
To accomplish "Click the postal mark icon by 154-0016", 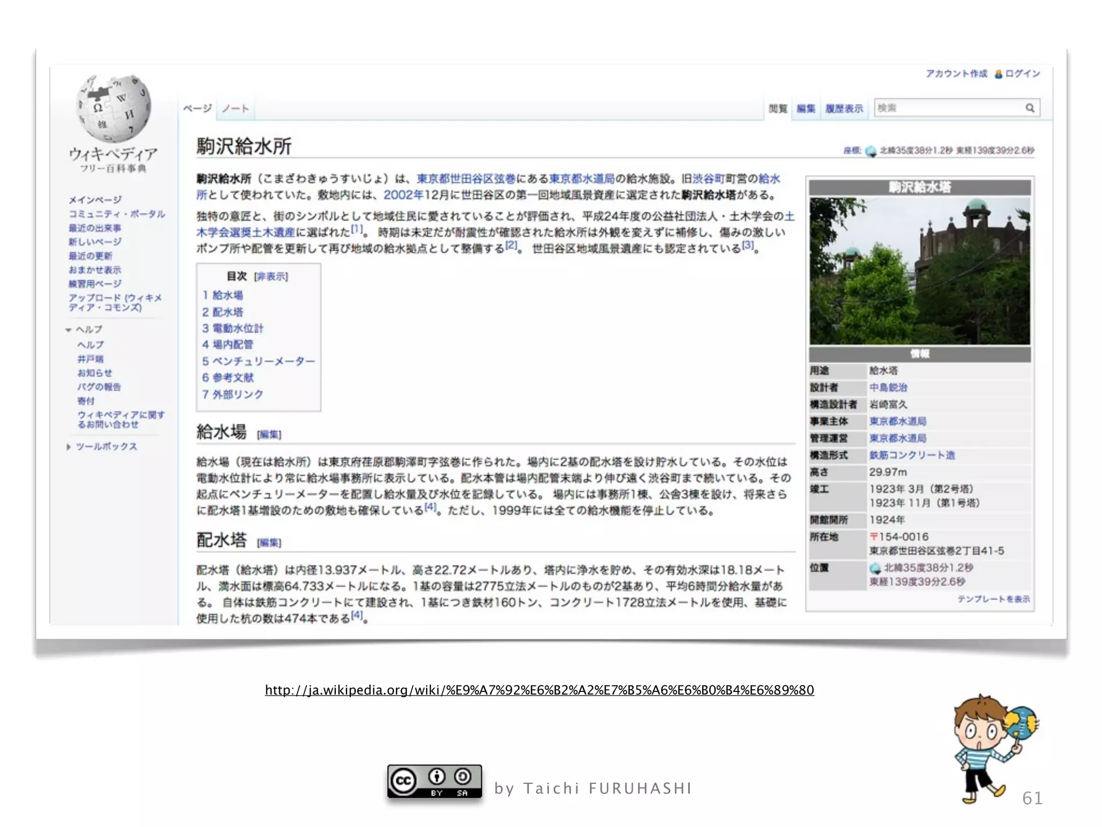I will [x=874, y=537].
